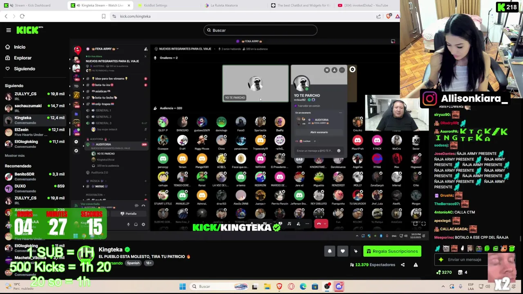
Task: Open sachauzumaki followed channel
Action: point(35,108)
